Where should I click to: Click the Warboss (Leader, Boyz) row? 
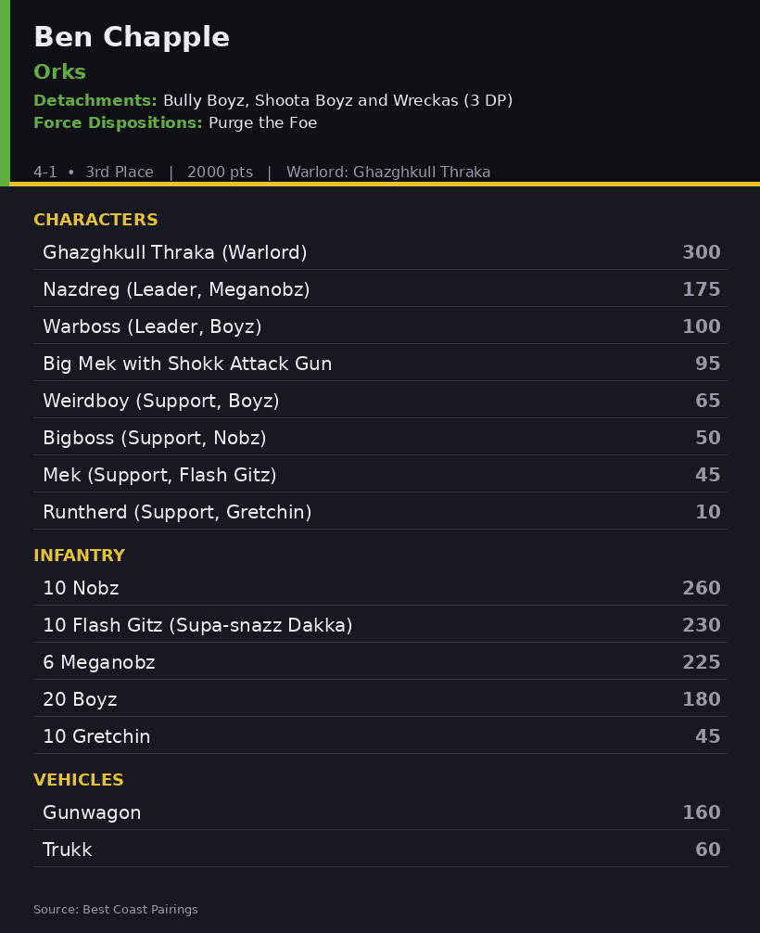tap(381, 326)
